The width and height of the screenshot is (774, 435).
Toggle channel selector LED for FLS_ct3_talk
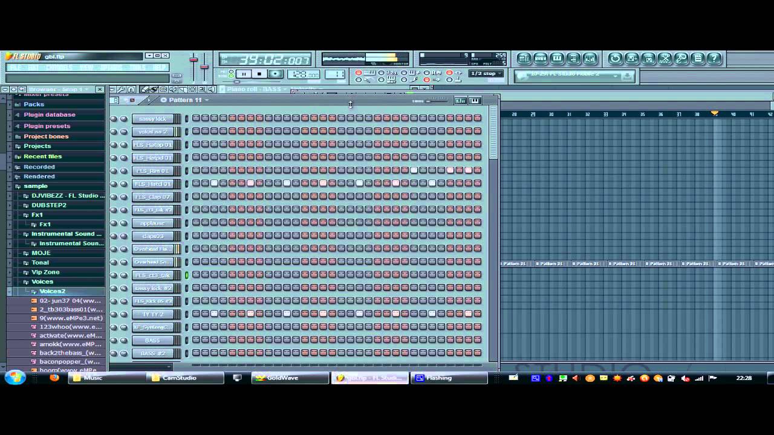coord(187,275)
